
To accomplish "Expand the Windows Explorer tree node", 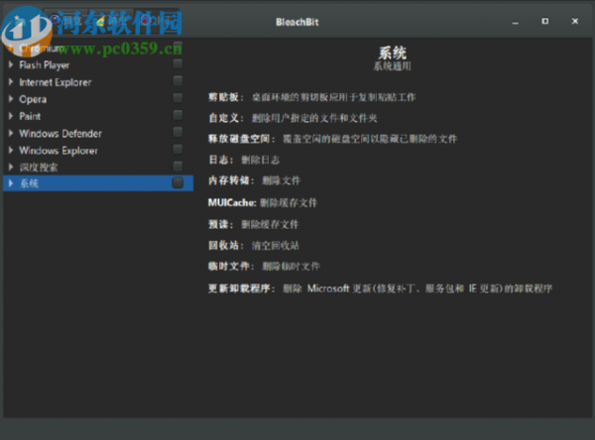I will pyautogui.click(x=11, y=151).
